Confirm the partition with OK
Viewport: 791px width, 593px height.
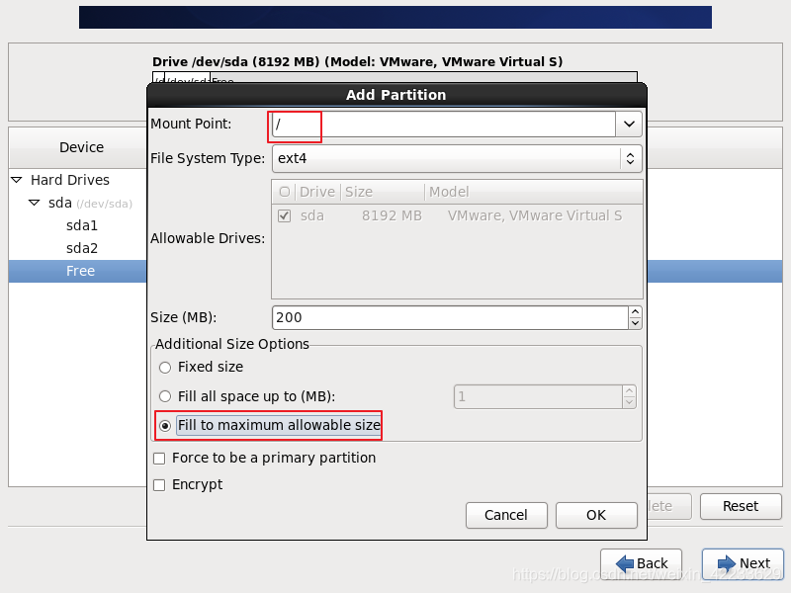596,515
